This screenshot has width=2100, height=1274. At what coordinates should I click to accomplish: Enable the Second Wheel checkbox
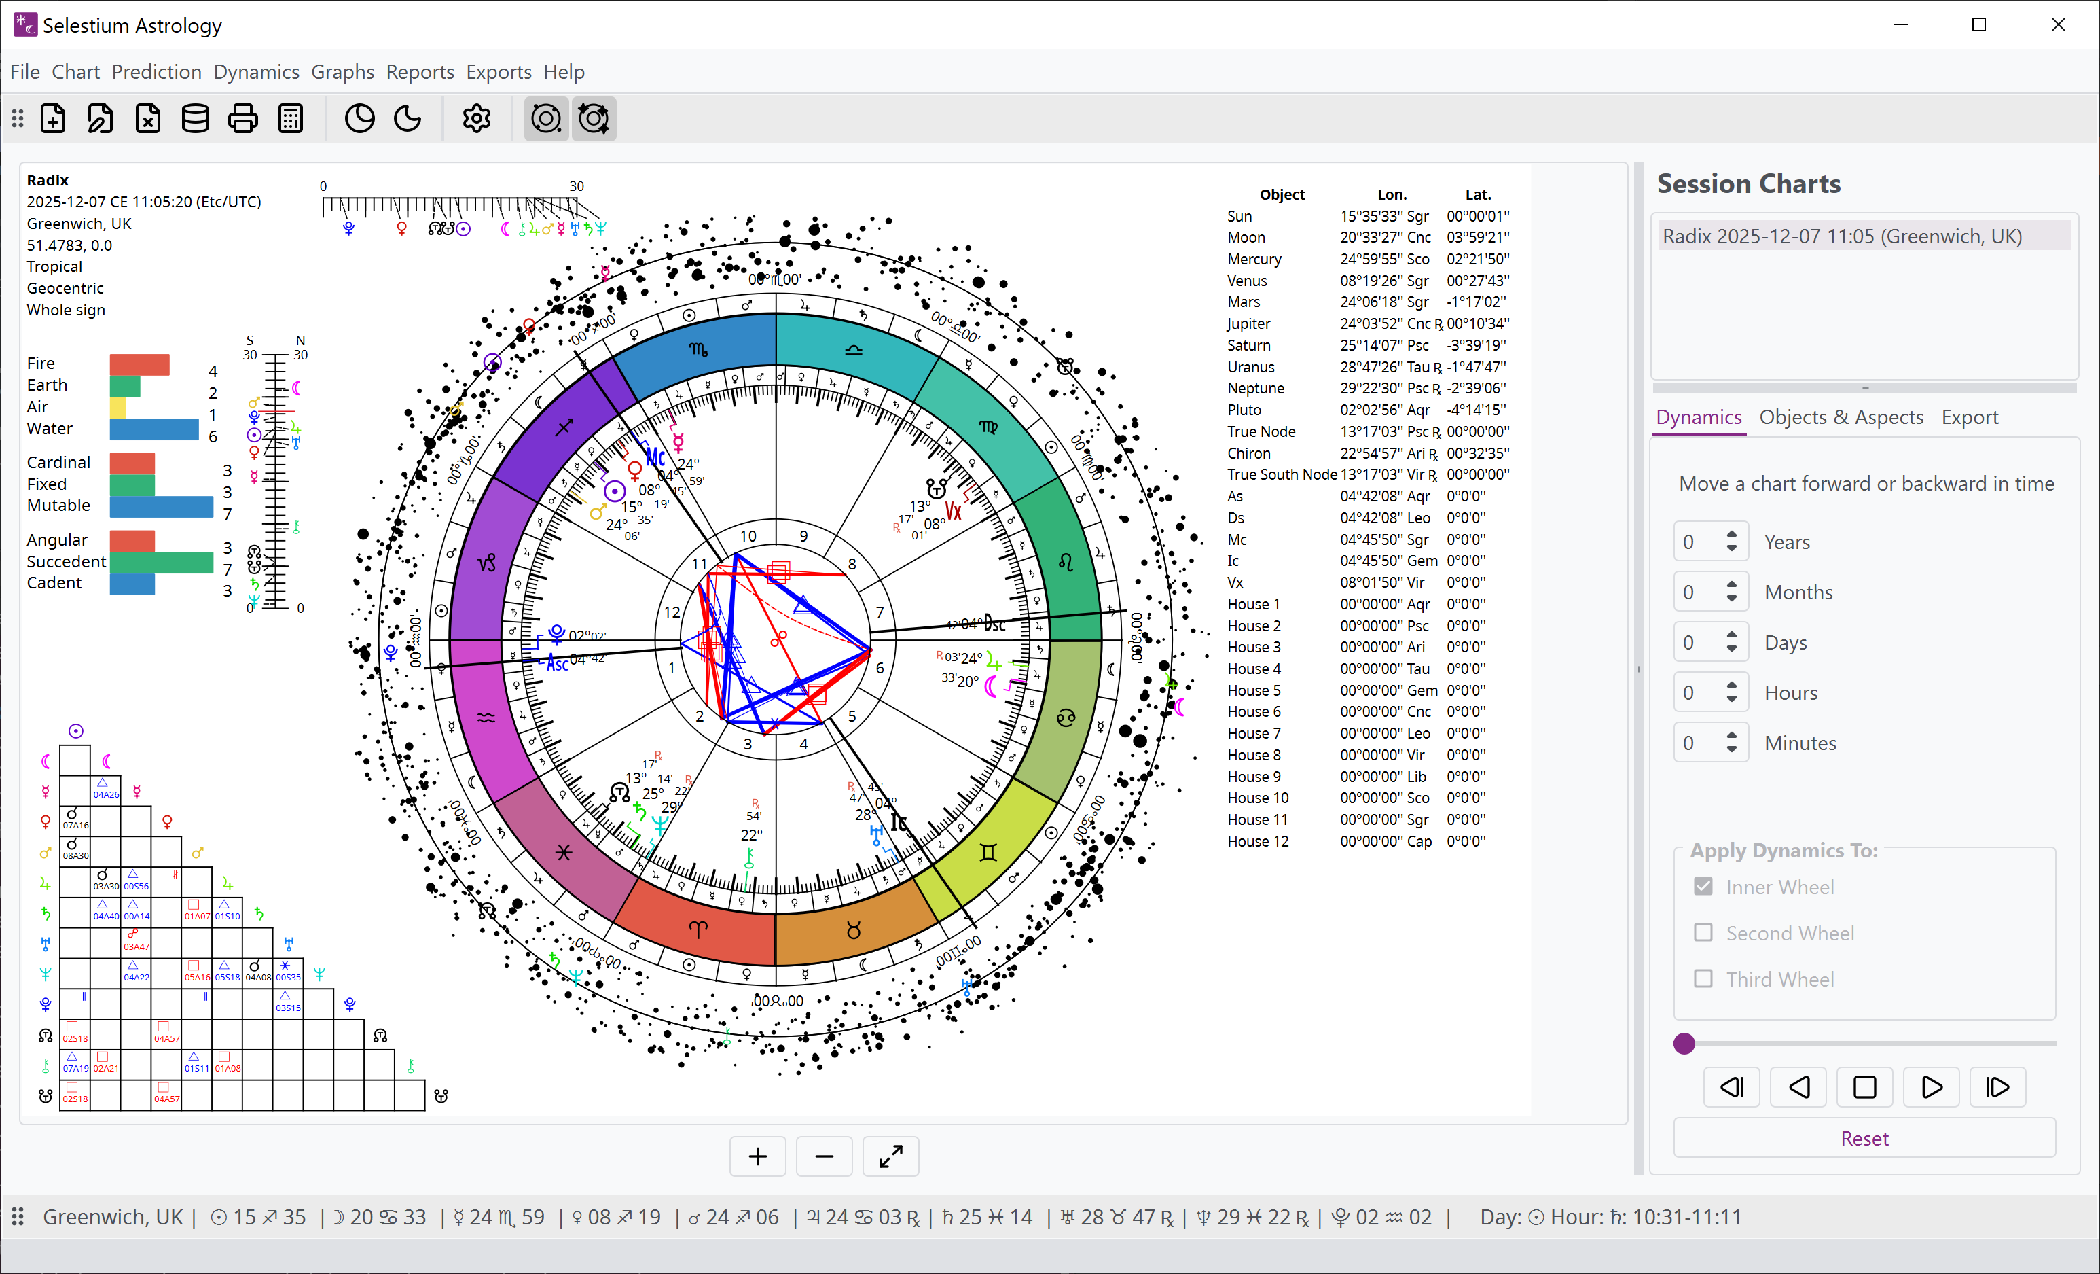(x=1703, y=933)
